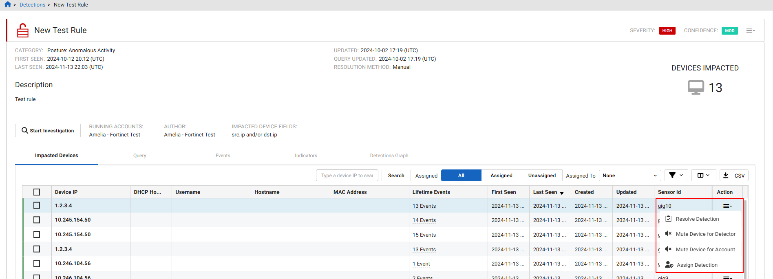The width and height of the screenshot is (773, 279).
Task: Switch to the Detections Graph tab
Action: (389, 156)
